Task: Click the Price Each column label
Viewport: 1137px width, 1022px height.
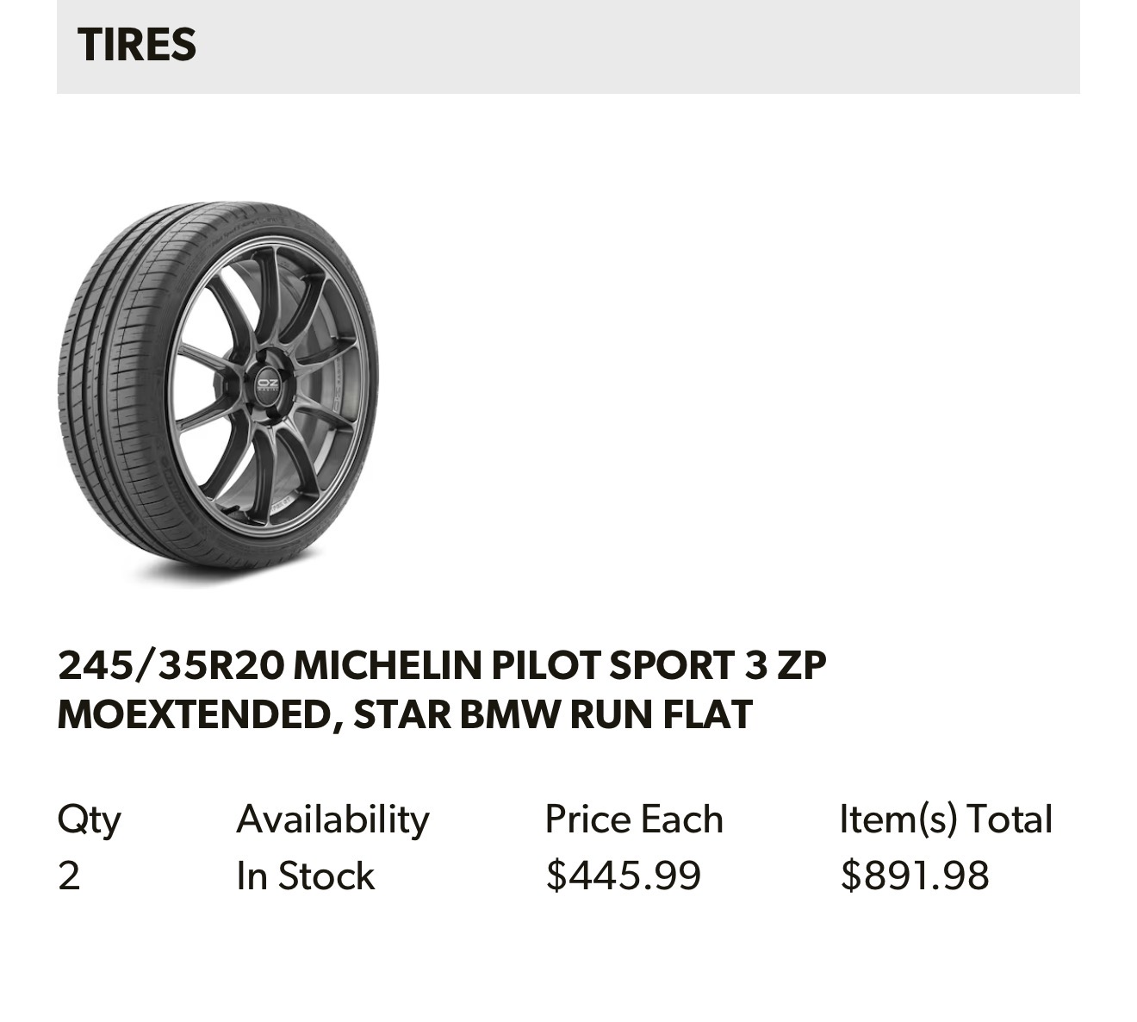Action: pos(634,819)
